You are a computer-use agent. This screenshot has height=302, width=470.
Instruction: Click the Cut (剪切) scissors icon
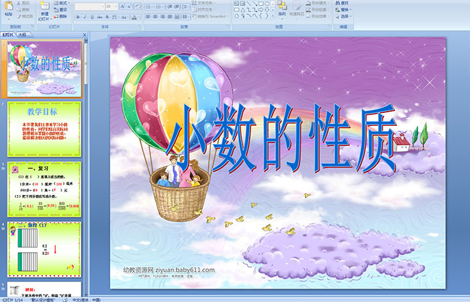point(19,3)
